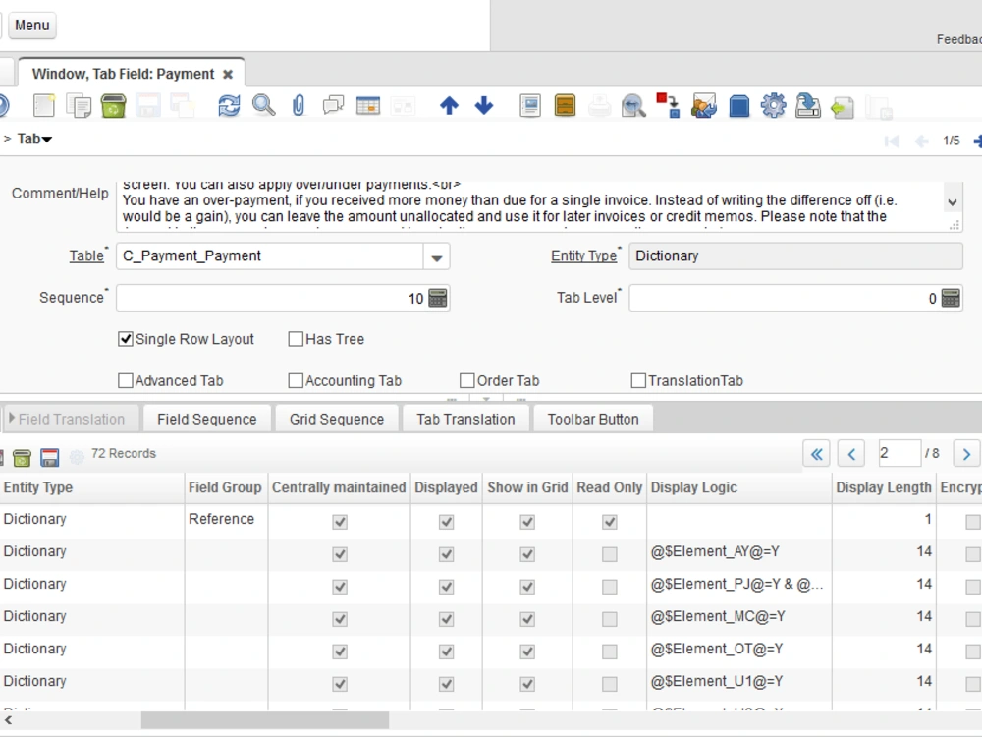Enable the Has Tree checkbox
982x737 pixels.
pos(296,339)
